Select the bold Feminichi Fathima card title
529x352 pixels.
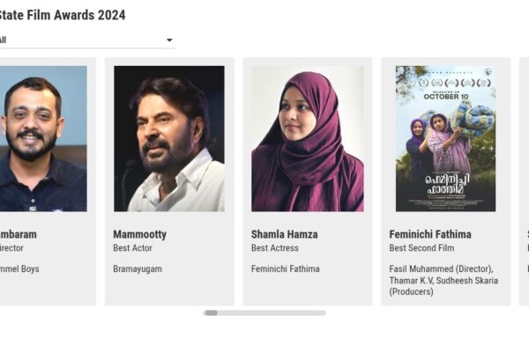pos(430,235)
